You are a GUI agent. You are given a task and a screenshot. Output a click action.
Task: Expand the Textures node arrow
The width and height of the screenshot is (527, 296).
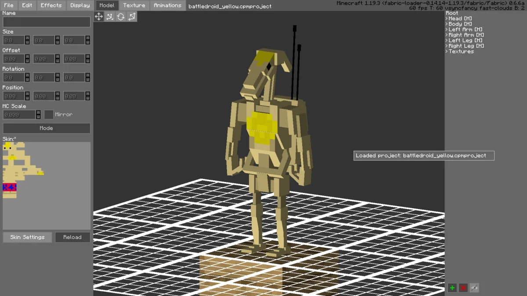point(447,51)
